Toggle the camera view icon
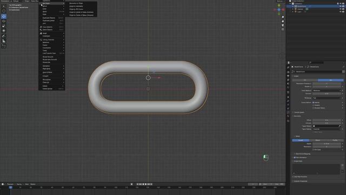This screenshot has width=346, height=195. click(x=283, y=25)
